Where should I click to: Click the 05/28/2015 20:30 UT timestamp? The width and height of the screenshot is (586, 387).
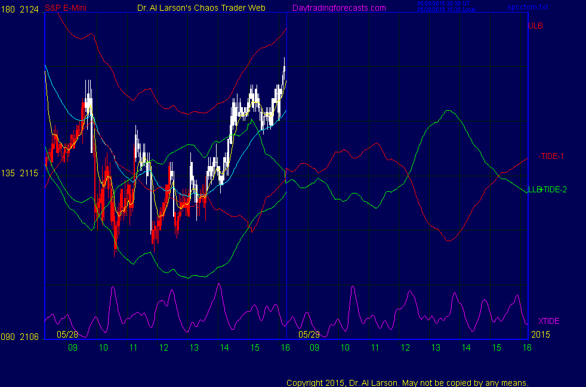coord(443,4)
